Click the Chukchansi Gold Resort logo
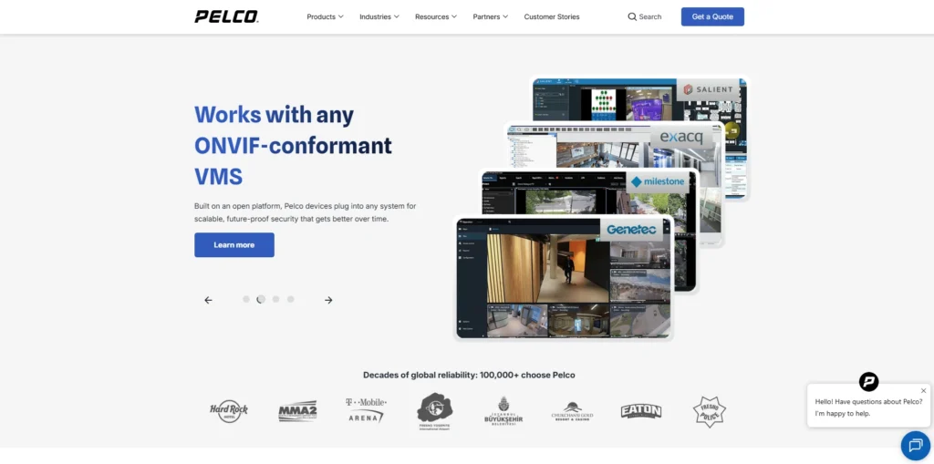Image resolution: width=934 pixels, height=464 pixels. click(572, 412)
